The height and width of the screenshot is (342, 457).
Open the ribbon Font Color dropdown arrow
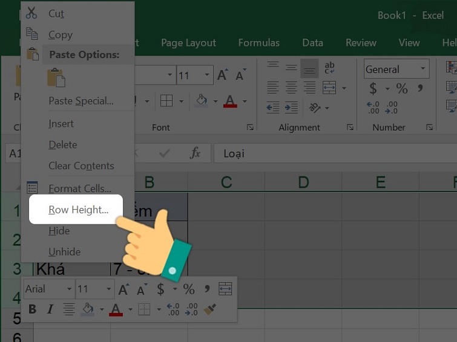point(245,102)
